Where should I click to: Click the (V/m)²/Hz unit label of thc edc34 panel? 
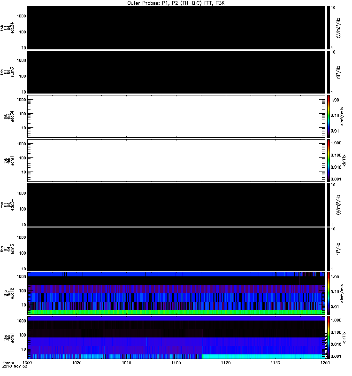(x=338, y=205)
